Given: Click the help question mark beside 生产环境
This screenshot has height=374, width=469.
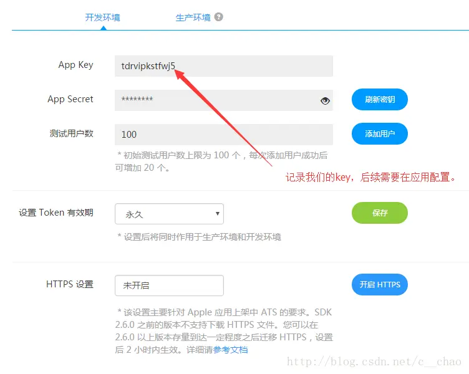Looking at the screenshot, I should point(219,17).
